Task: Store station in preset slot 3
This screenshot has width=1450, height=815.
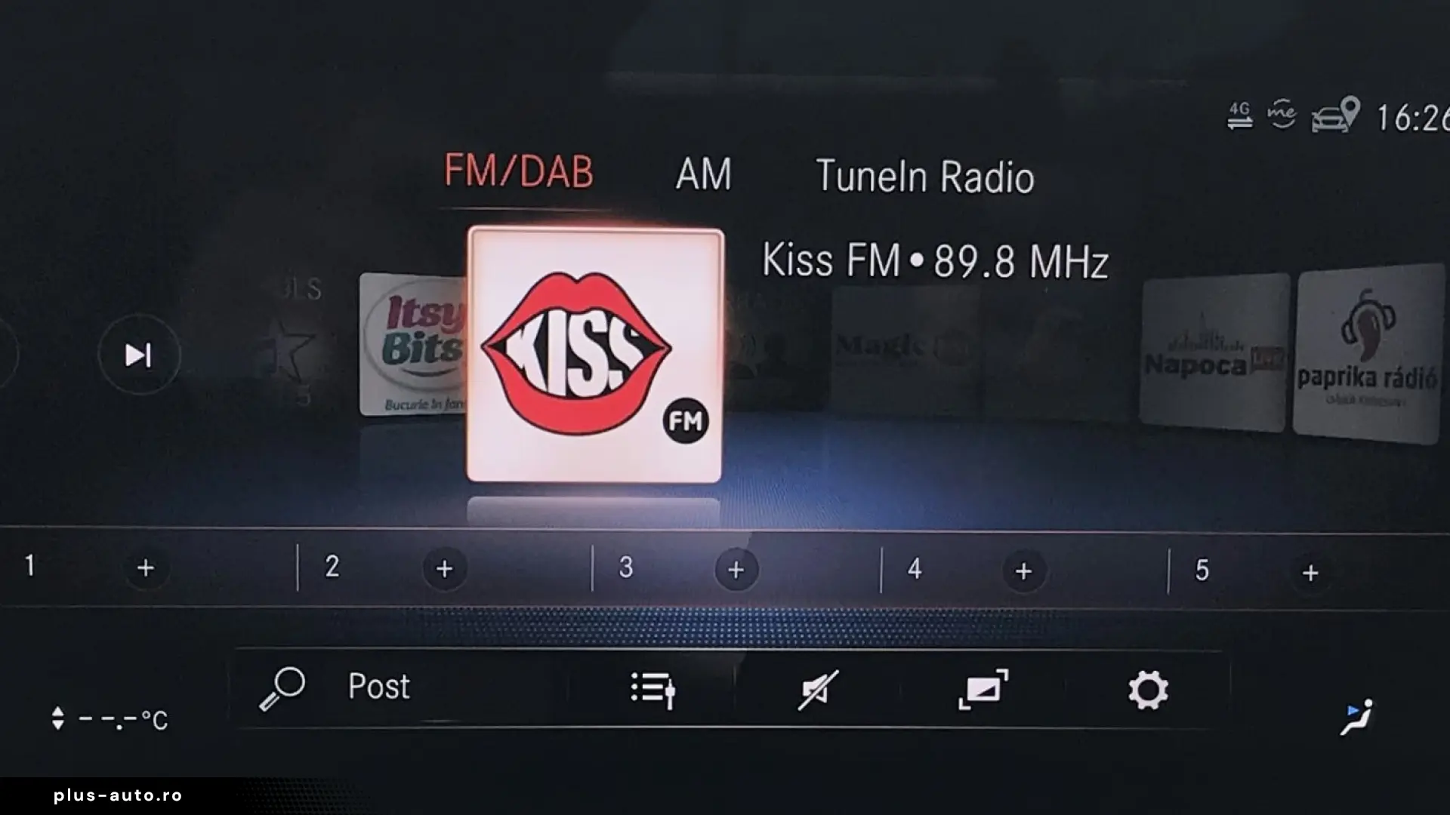Action: 736,570
